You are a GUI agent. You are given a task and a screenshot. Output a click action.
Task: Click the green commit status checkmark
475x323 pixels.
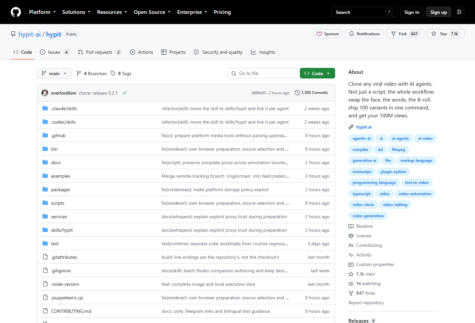coord(125,93)
